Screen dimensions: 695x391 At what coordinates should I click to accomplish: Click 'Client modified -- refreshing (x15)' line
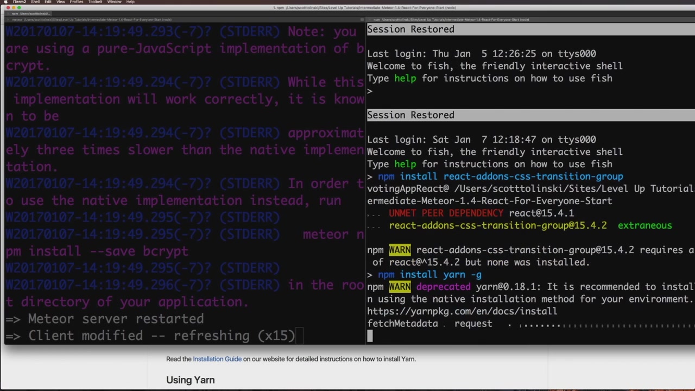pyautogui.click(x=150, y=336)
